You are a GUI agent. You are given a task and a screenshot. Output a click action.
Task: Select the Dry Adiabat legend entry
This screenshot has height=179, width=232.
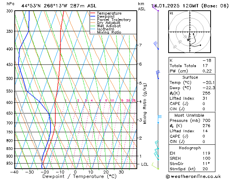[x=105, y=23]
